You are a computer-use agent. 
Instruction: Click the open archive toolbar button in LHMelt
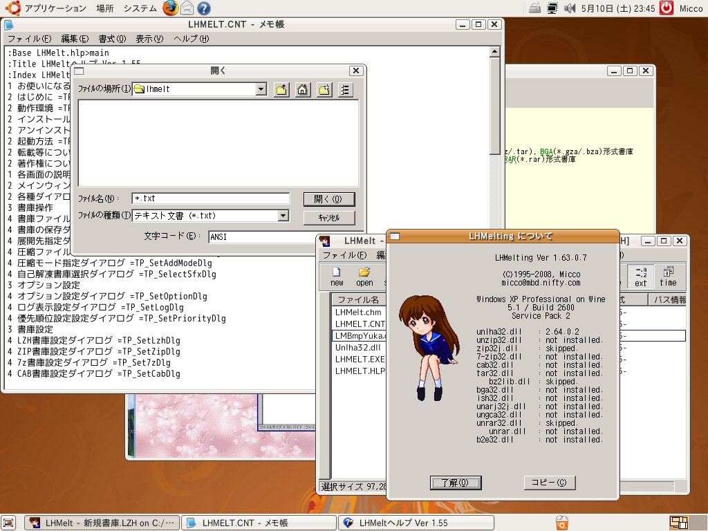364,277
